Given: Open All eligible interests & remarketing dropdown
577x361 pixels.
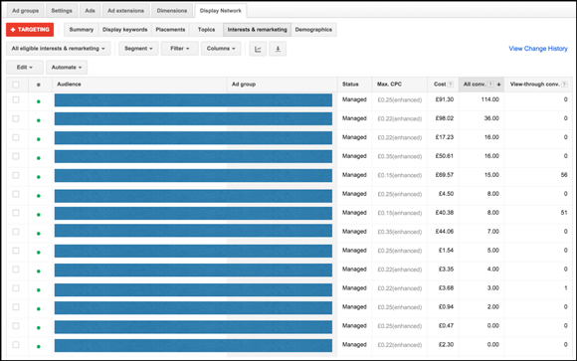Looking at the screenshot, I should pos(58,49).
